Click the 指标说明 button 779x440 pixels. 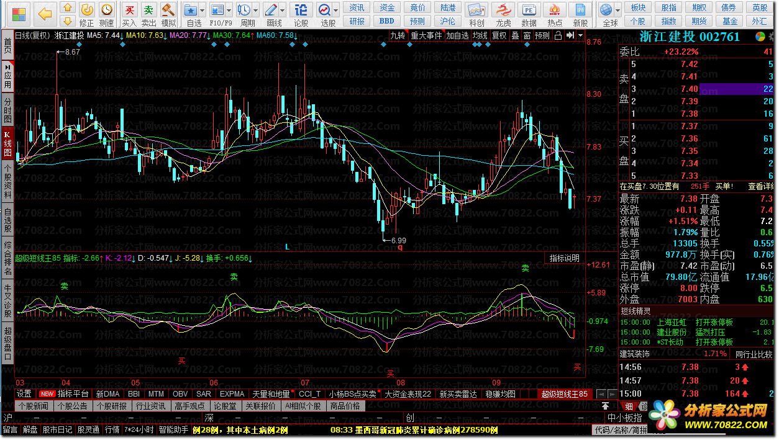(564, 258)
